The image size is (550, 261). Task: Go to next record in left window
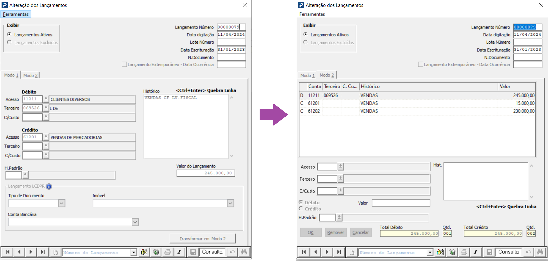click(x=31, y=252)
